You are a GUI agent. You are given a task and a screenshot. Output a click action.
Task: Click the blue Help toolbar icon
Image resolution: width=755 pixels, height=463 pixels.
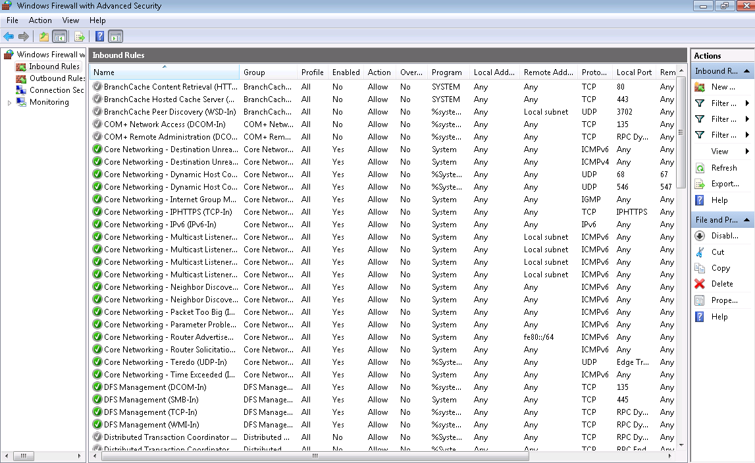(x=99, y=37)
